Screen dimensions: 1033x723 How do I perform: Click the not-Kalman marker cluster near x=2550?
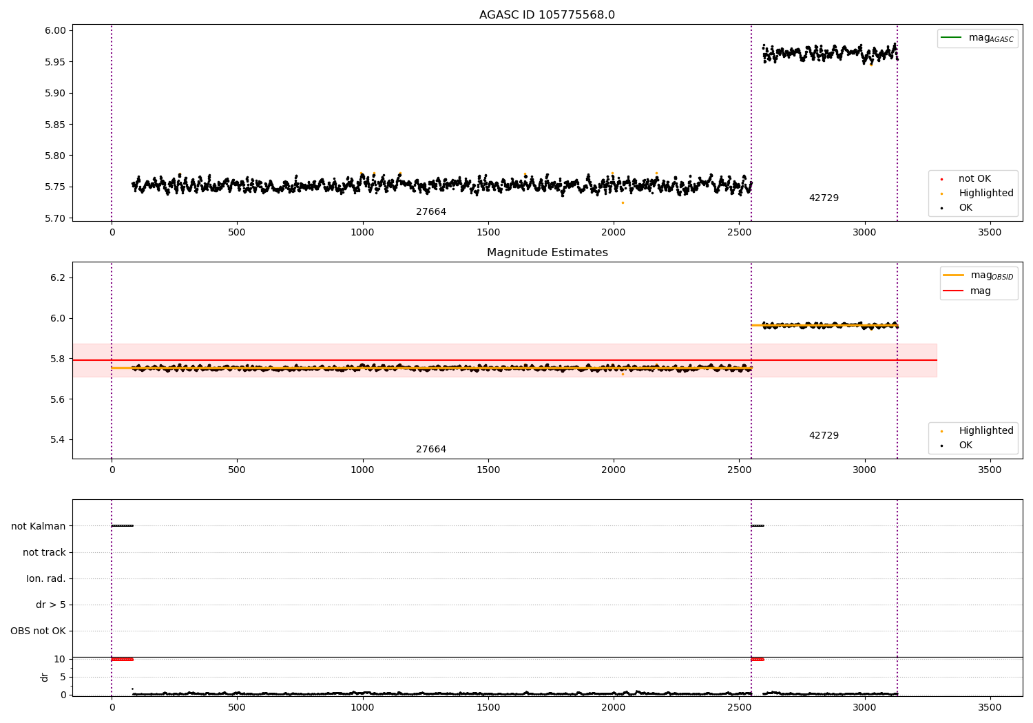[x=758, y=525]
